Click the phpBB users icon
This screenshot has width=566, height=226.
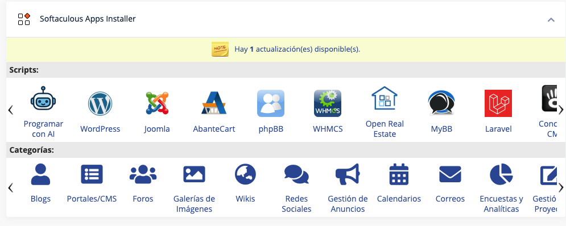tap(271, 103)
